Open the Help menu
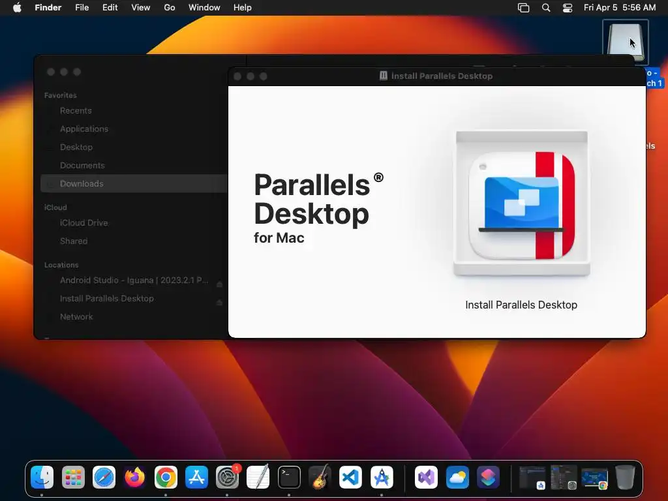The width and height of the screenshot is (668, 501). point(243,8)
